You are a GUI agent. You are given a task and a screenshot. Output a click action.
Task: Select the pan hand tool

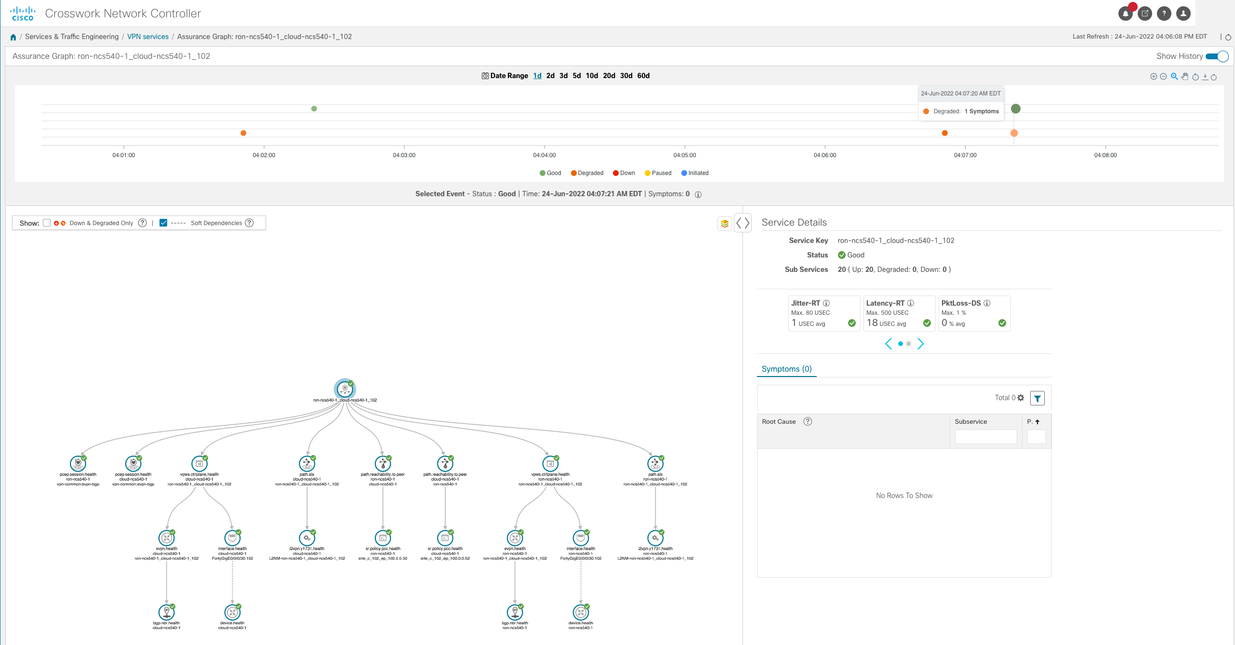click(1185, 77)
